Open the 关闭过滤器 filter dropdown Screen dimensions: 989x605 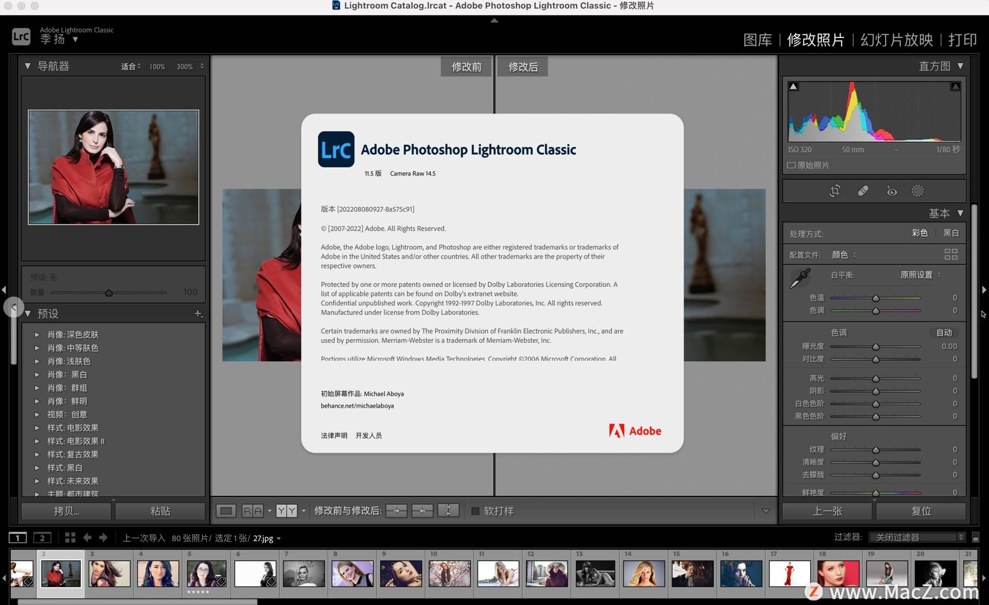pyautogui.click(x=916, y=537)
